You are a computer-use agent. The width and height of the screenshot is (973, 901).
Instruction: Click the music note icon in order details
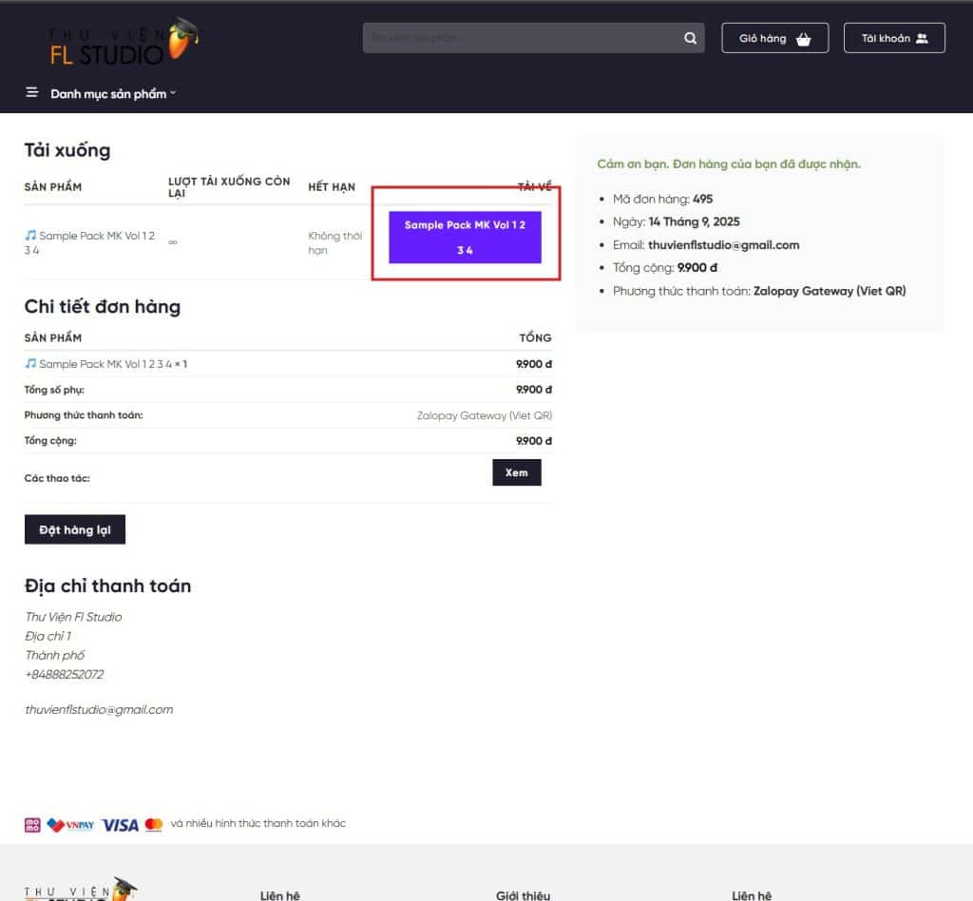point(30,364)
